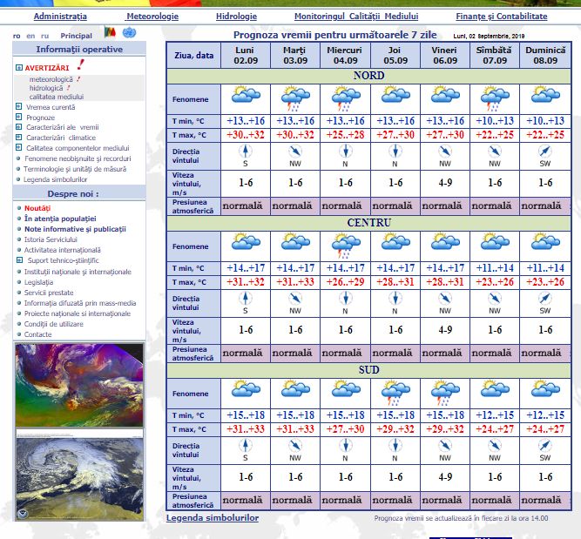Click Legenda simbolurilor below forecast table
Viewport: 581px width, 539px height.
point(213,518)
